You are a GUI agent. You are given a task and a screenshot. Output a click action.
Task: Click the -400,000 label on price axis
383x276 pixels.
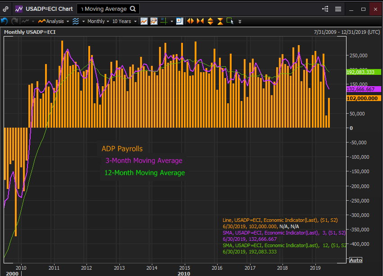pyautogui.click(x=358, y=244)
